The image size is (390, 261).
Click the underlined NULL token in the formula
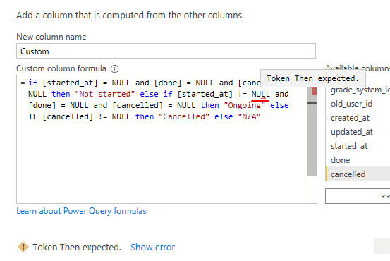(x=260, y=95)
